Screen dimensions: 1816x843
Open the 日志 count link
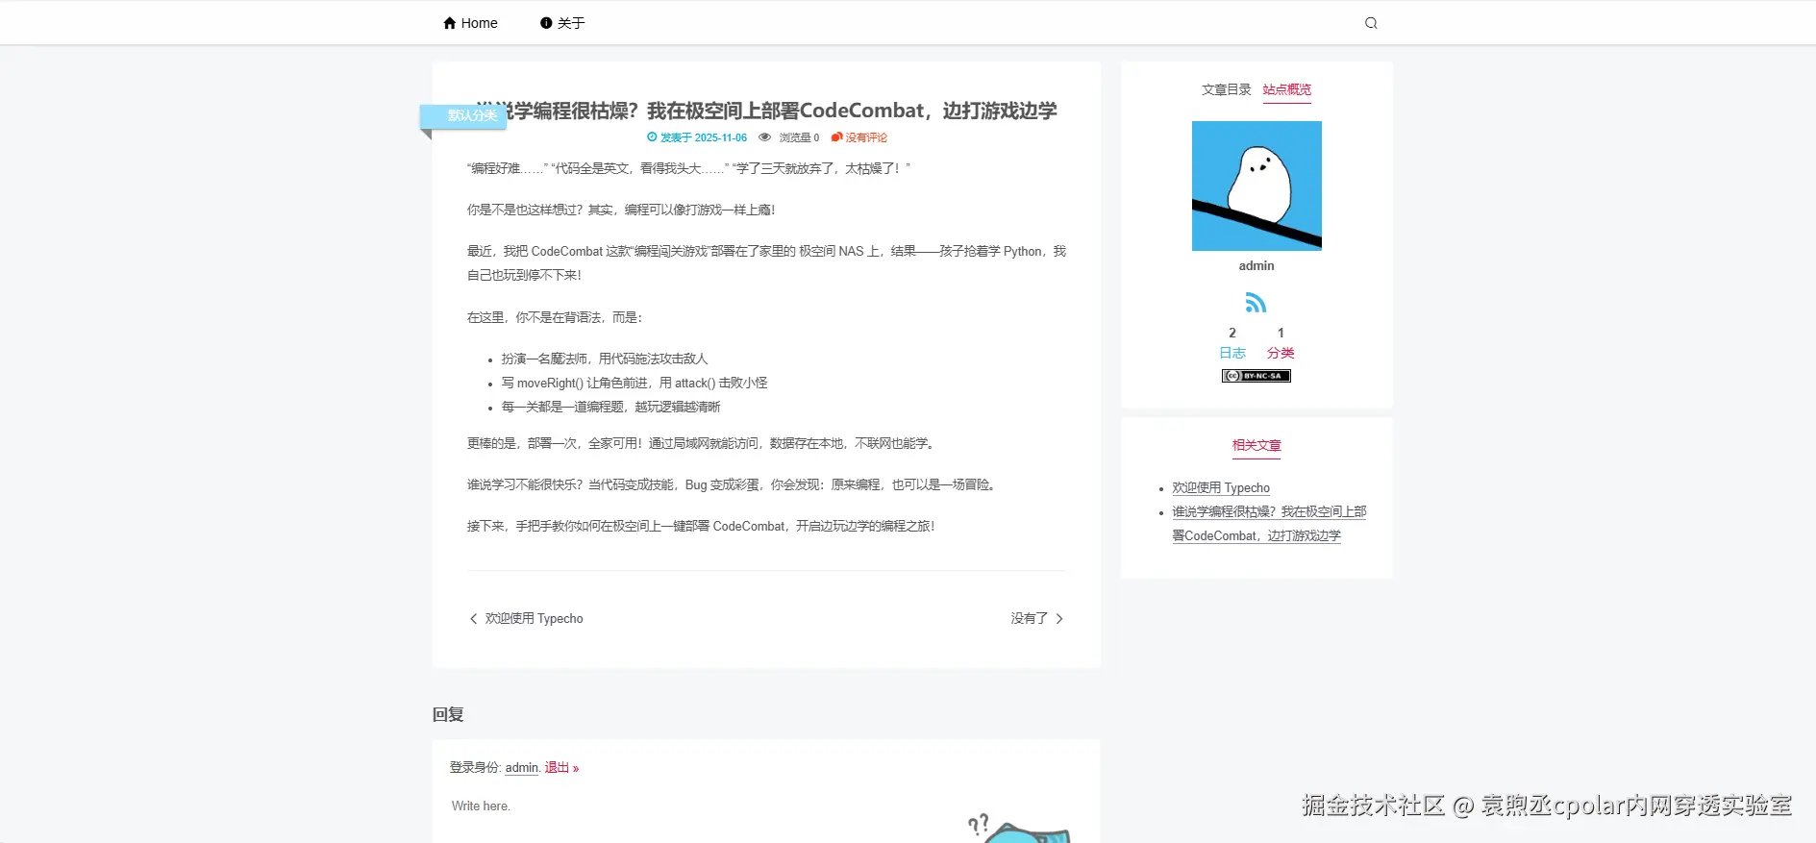tap(1232, 353)
